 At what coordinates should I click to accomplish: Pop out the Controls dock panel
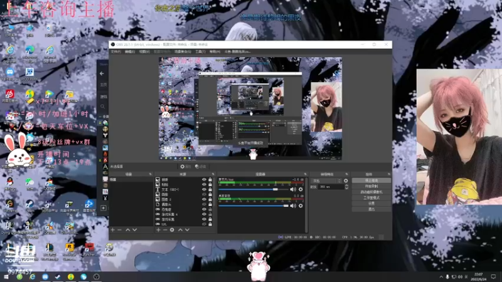pos(389,174)
